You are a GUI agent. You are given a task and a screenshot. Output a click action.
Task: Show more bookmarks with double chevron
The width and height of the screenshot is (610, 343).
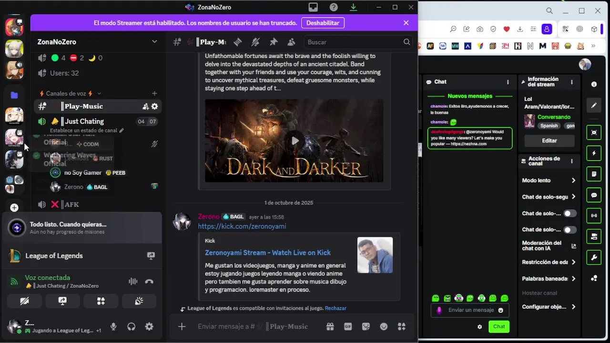click(x=593, y=46)
